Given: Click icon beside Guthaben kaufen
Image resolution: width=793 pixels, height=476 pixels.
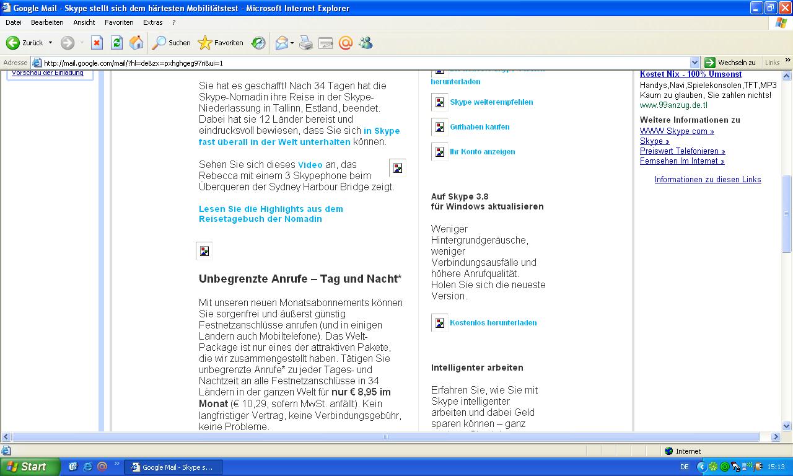Looking at the screenshot, I should (440, 127).
